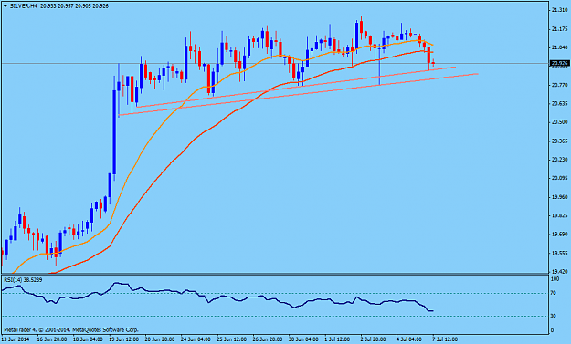
Task: Click the 21.175 price axis label
Action: 559,28
